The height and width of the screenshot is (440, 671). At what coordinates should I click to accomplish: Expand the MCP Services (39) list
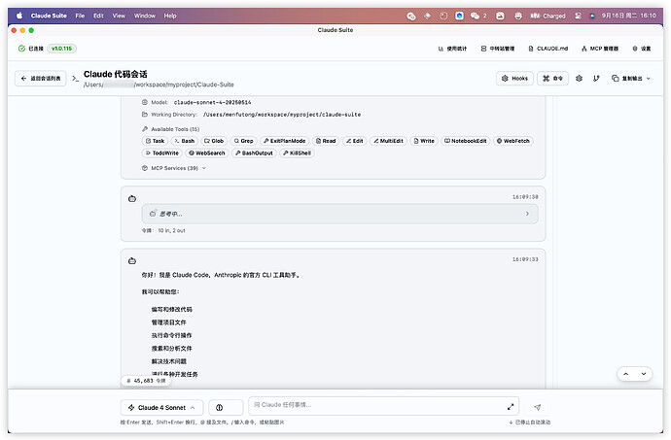tap(174, 168)
